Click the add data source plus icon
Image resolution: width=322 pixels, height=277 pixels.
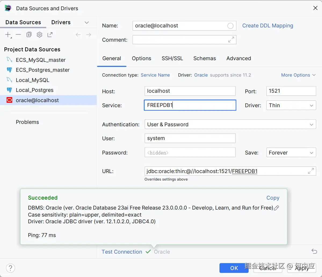click(x=8, y=35)
